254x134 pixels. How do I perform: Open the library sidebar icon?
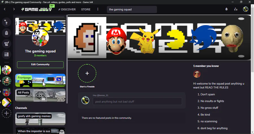click(x=6, y=54)
